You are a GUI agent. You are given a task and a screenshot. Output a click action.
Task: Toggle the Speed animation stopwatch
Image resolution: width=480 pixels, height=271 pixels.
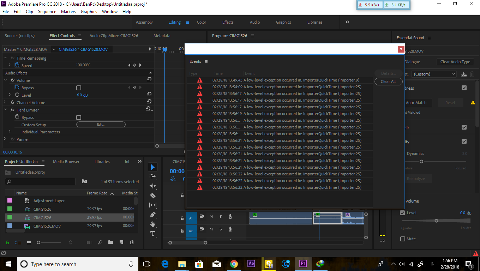click(17, 65)
